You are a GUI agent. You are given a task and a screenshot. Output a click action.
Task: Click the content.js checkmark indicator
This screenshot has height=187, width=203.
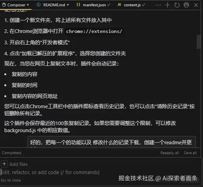[143, 5]
